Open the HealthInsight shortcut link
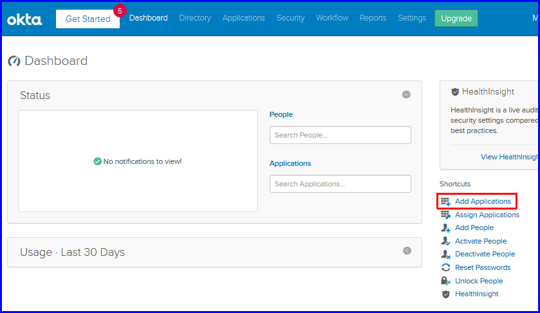 coord(477,294)
